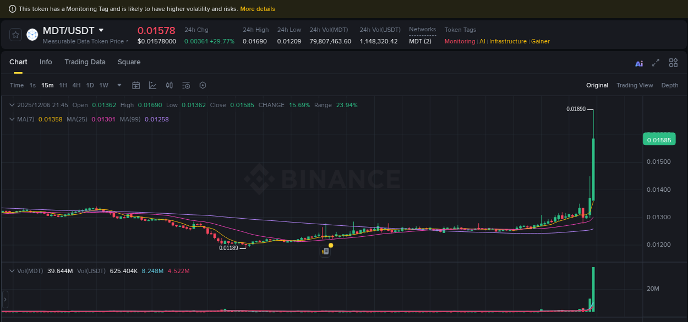Switch the interval to 1D
The height and width of the screenshot is (322, 688).
(90, 85)
